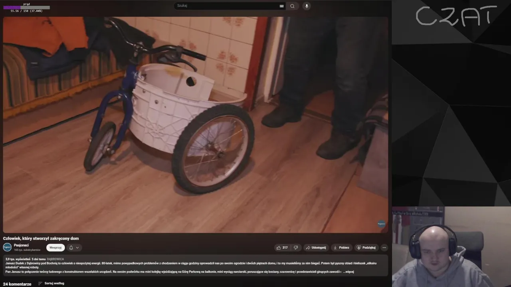
Task: Like the video with thumbs-up 317
Action: [x=282, y=248]
